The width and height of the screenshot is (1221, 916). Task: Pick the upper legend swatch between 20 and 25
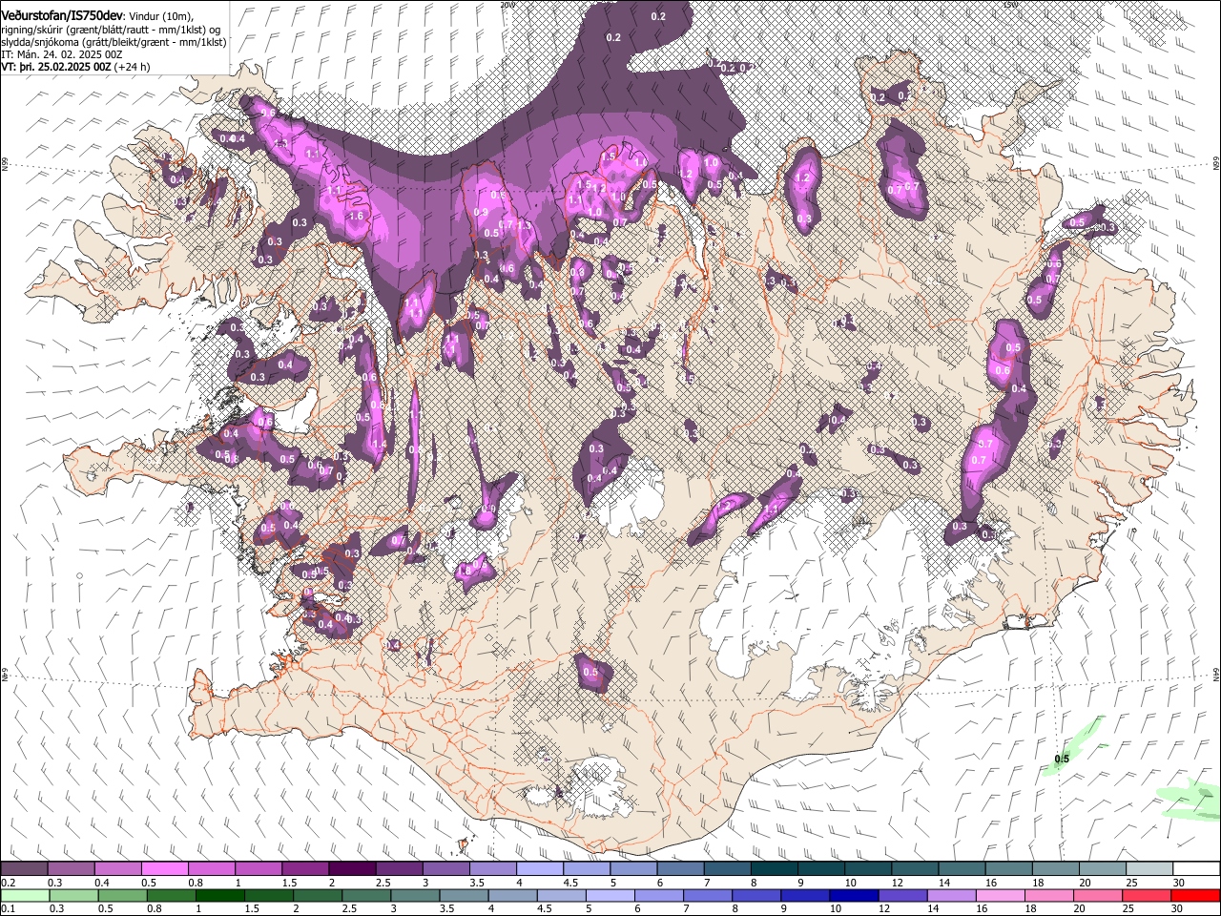click(1102, 869)
